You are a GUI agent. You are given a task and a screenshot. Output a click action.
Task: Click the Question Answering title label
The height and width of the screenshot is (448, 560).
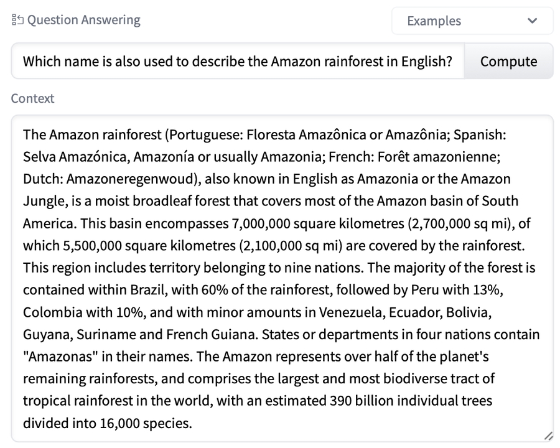click(x=83, y=20)
